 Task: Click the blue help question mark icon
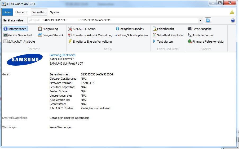[233, 20]
